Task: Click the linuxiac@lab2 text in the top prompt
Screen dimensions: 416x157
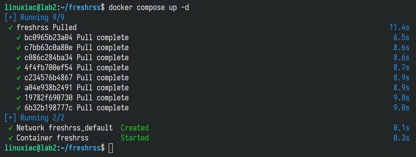Action: (30, 8)
